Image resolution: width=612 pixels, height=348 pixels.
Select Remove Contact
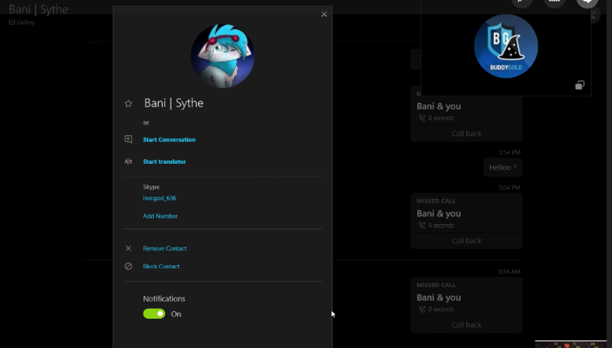(x=164, y=248)
